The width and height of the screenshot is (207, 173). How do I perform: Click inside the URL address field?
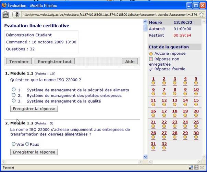[103, 14]
